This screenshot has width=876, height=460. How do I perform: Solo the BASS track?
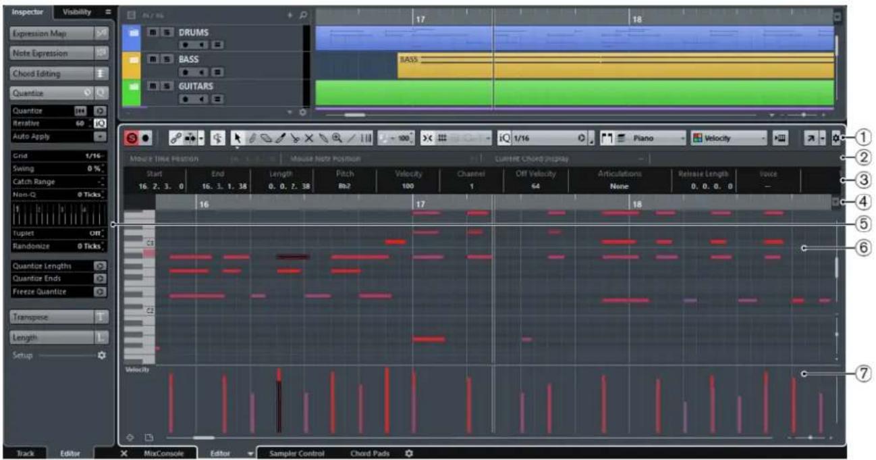coord(166,59)
